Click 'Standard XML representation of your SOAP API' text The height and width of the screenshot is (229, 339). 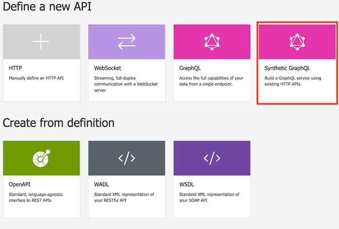click(x=209, y=198)
